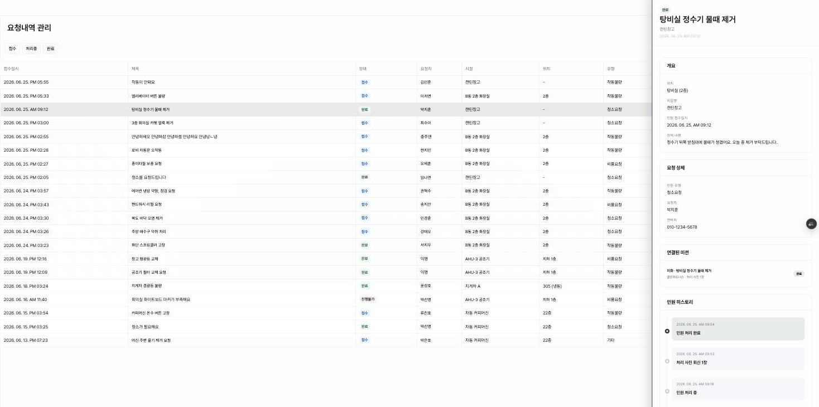Open the 로비 자동문 오작동 request

pos(146,150)
